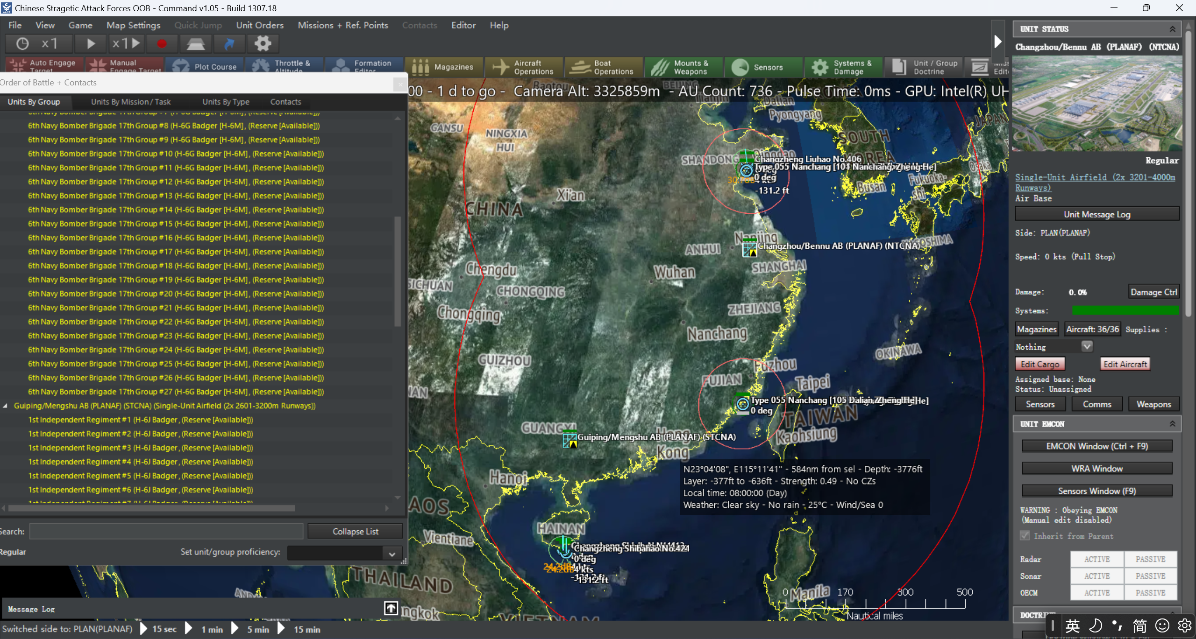Click the red record button

[162, 44]
